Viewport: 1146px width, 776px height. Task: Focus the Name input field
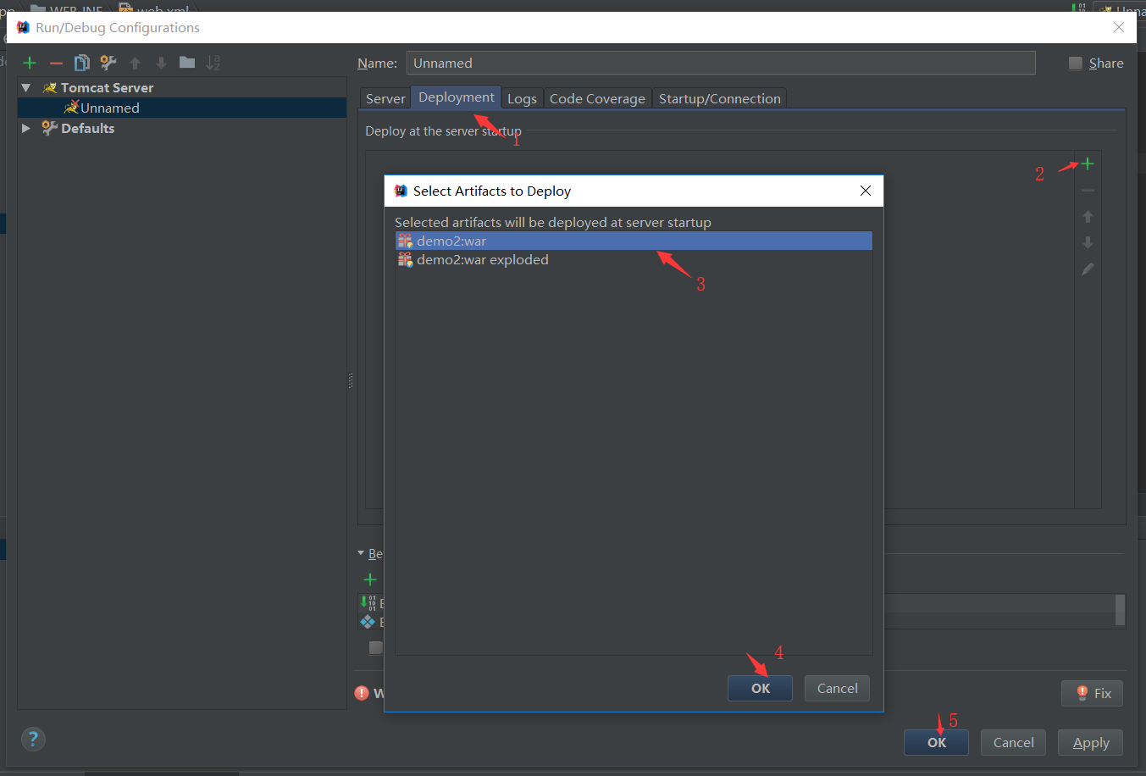tap(721, 63)
